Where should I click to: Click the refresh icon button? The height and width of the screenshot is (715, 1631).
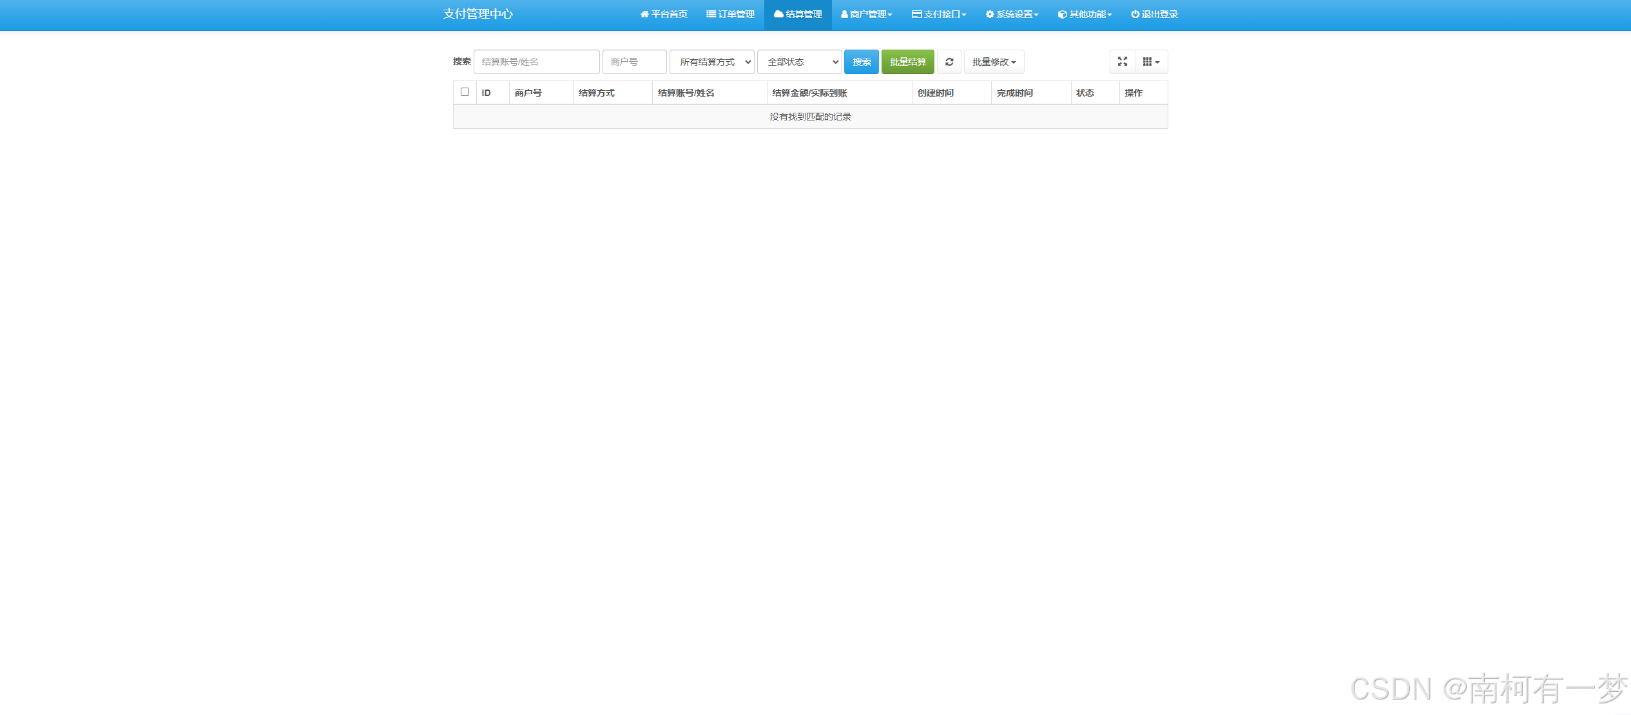(949, 62)
